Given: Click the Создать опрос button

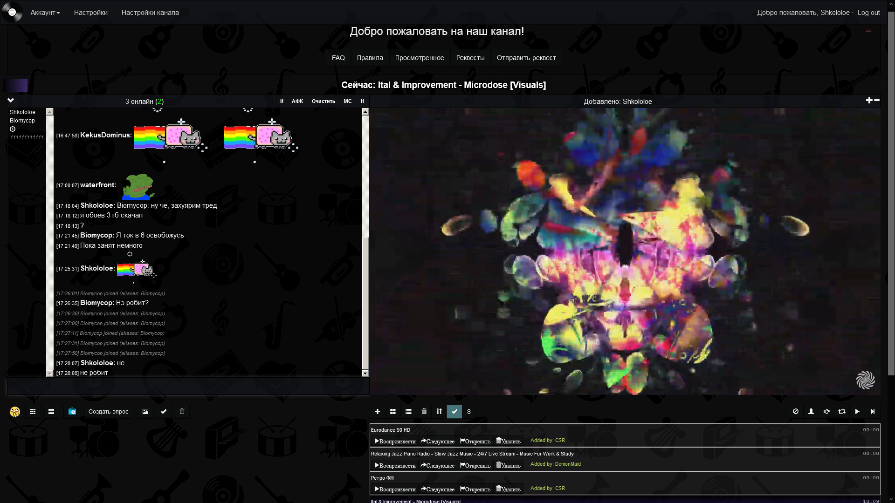Looking at the screenshot, I should tap(108, 412).
